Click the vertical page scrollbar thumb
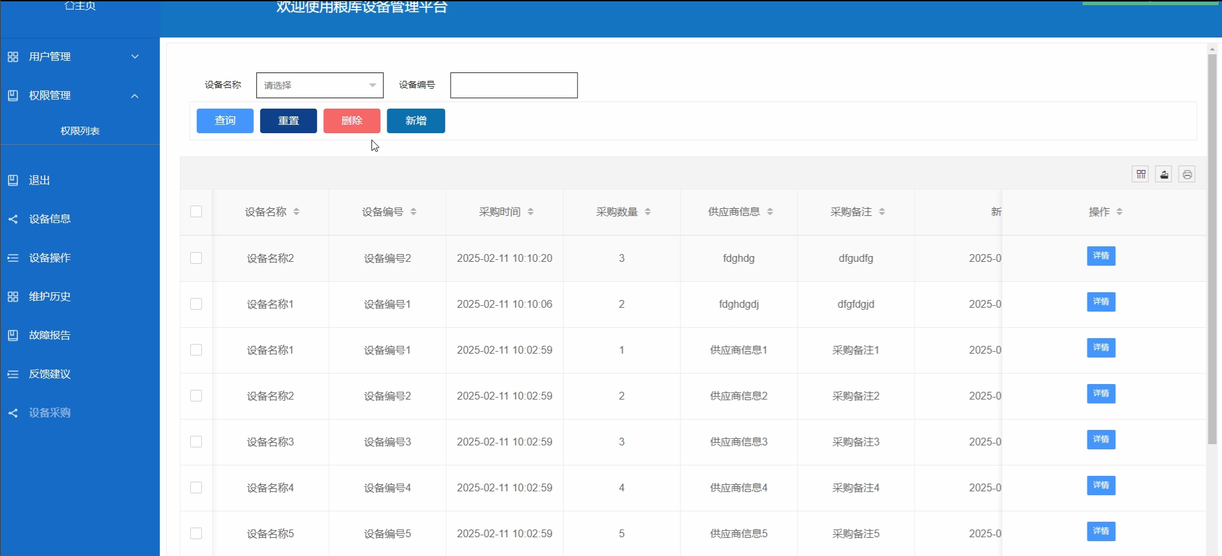1222x556 pixels. (1212, 249)
